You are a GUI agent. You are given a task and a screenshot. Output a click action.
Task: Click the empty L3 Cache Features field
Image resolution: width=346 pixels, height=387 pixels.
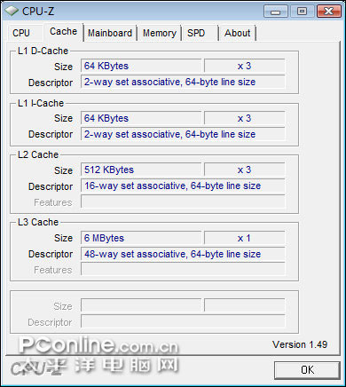(x=183, y=270)
